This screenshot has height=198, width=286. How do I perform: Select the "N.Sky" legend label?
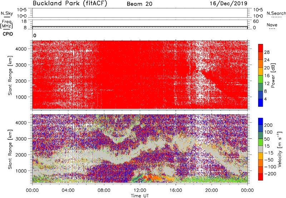click(x=7, y=13)
